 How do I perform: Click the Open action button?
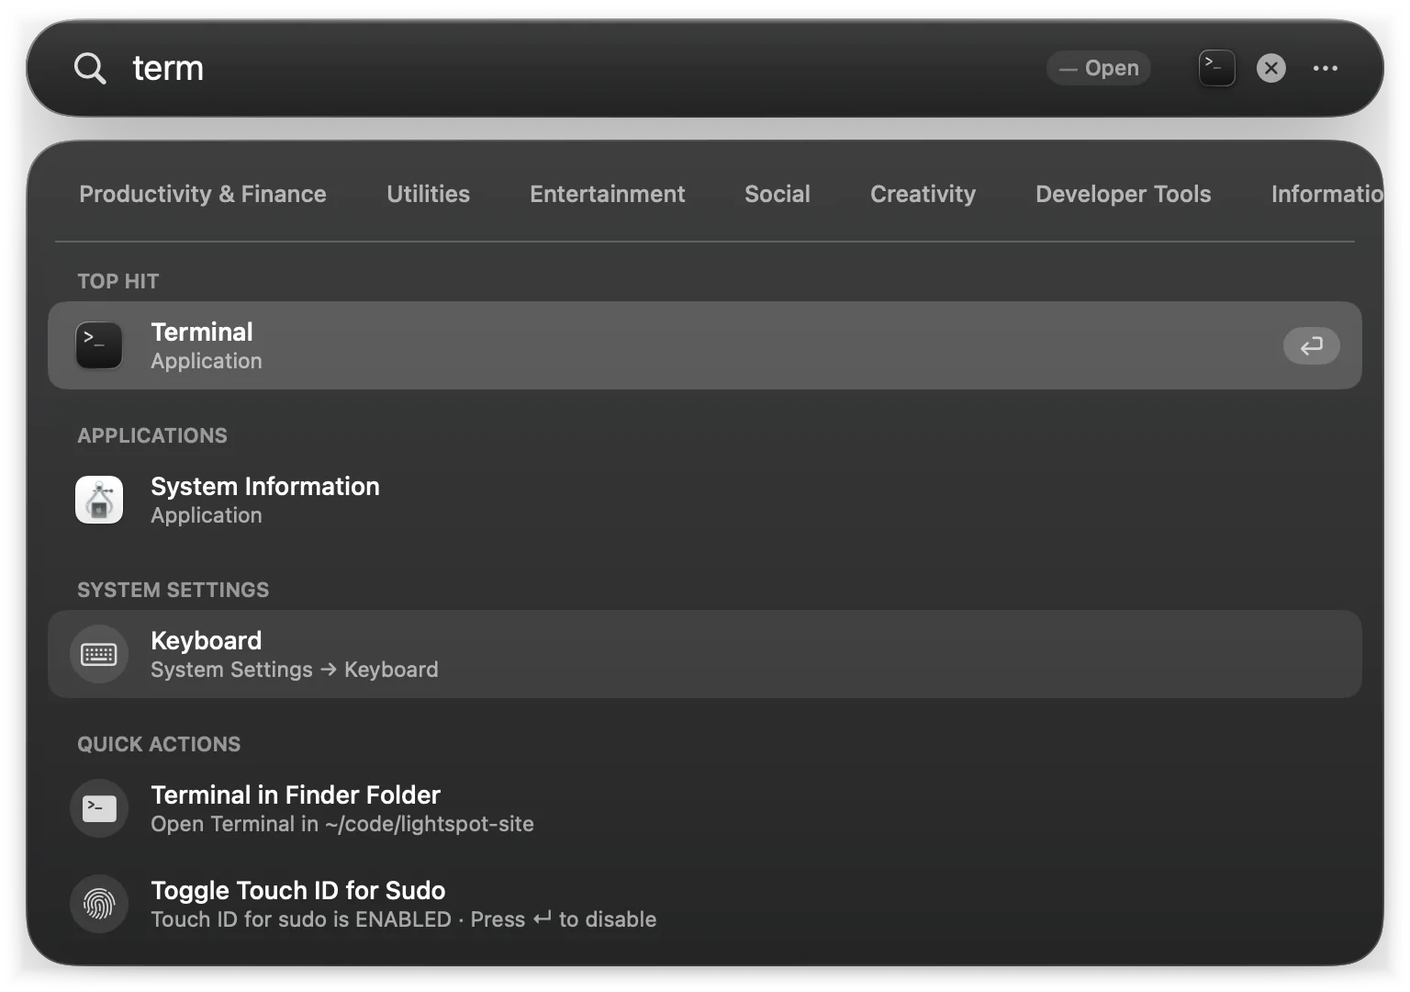pos(1098,68)
